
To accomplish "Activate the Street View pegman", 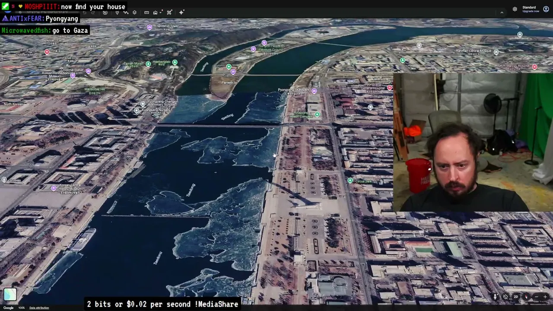I will coord(495,297).
